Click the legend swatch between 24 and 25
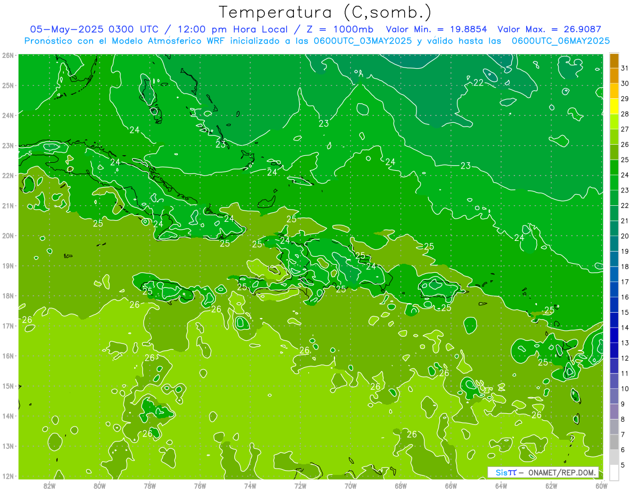This screenshot has width=639, height=493. [x=614, y=167]
